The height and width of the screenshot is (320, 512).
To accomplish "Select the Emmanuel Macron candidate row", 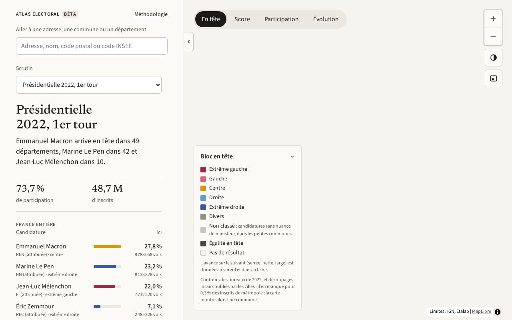I will (89, 250).
